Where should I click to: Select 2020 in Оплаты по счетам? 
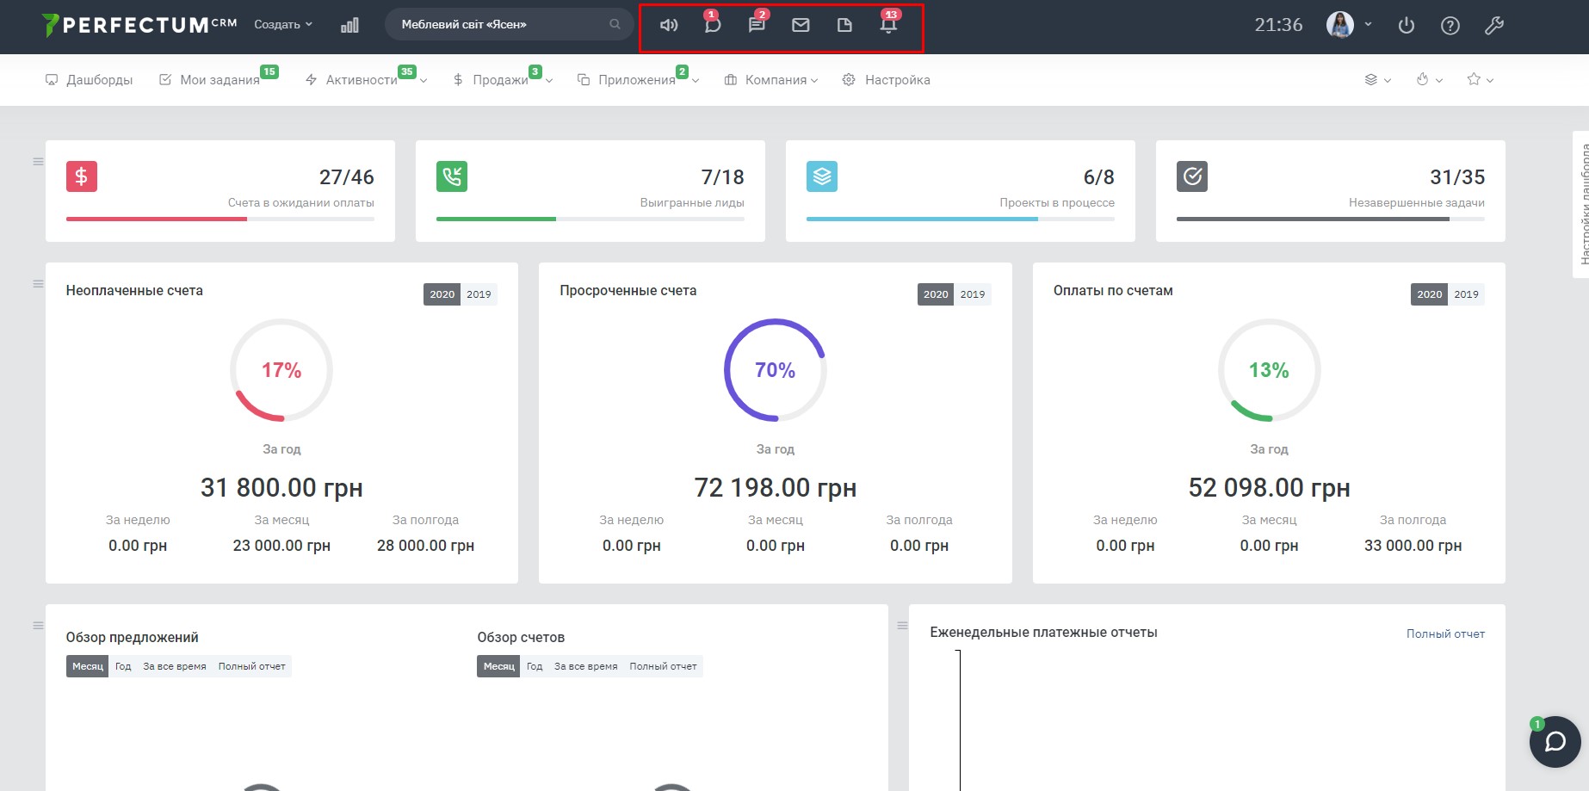click(x=1429, y=294)
